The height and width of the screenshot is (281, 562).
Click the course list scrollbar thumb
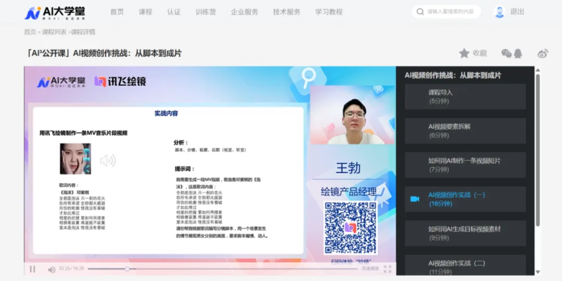pyautogui.click(x=538, y=150)
